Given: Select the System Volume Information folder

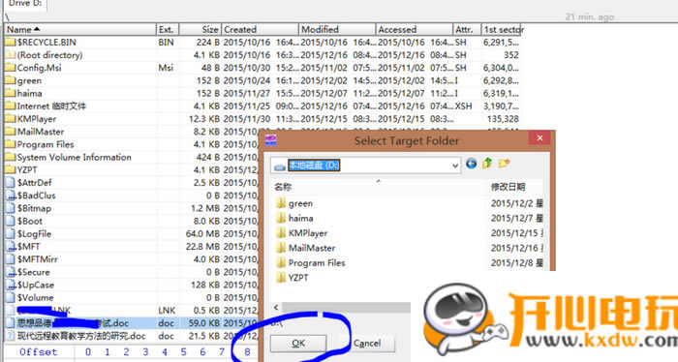Looking at the screenshot, I should 74,157.
